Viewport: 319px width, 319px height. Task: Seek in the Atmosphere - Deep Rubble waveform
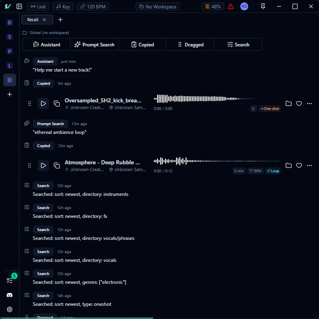click(217, 161)
